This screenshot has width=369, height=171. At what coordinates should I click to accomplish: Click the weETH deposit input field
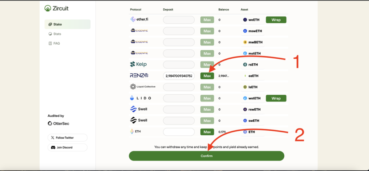179,20
